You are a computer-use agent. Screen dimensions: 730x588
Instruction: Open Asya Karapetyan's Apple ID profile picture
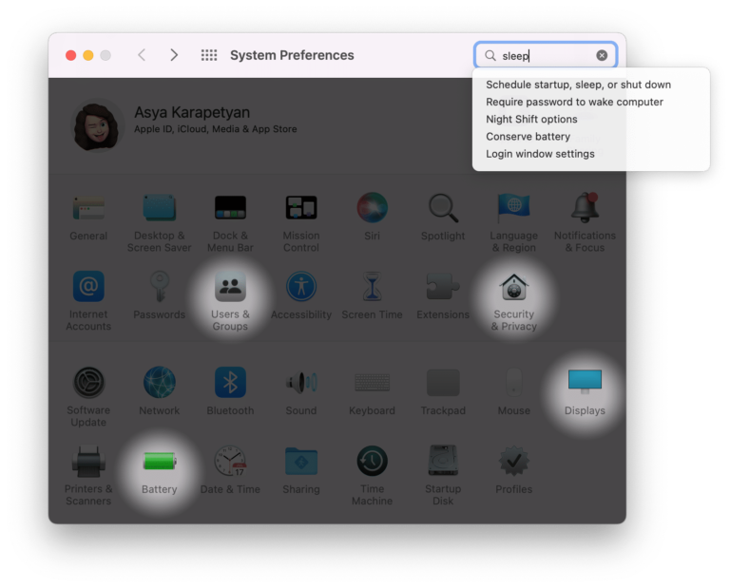coord(98,124)
